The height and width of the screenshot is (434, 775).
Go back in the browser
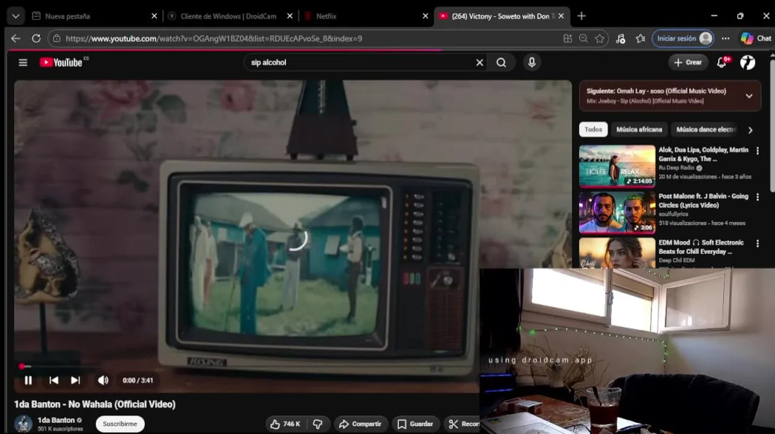(16, 38)
